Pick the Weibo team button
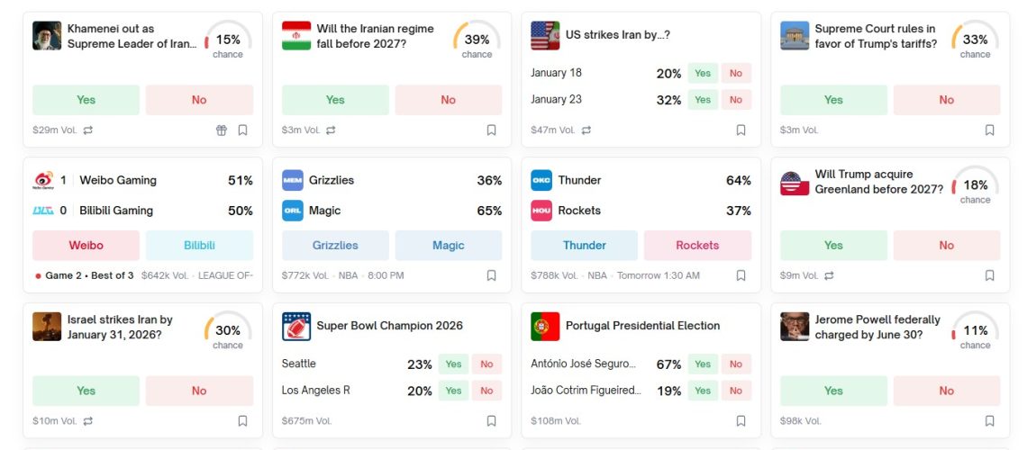This screenshot has height=450, width=1027. pos(86,246)
